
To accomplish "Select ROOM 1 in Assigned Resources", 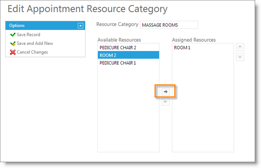I will pos(203,47).
